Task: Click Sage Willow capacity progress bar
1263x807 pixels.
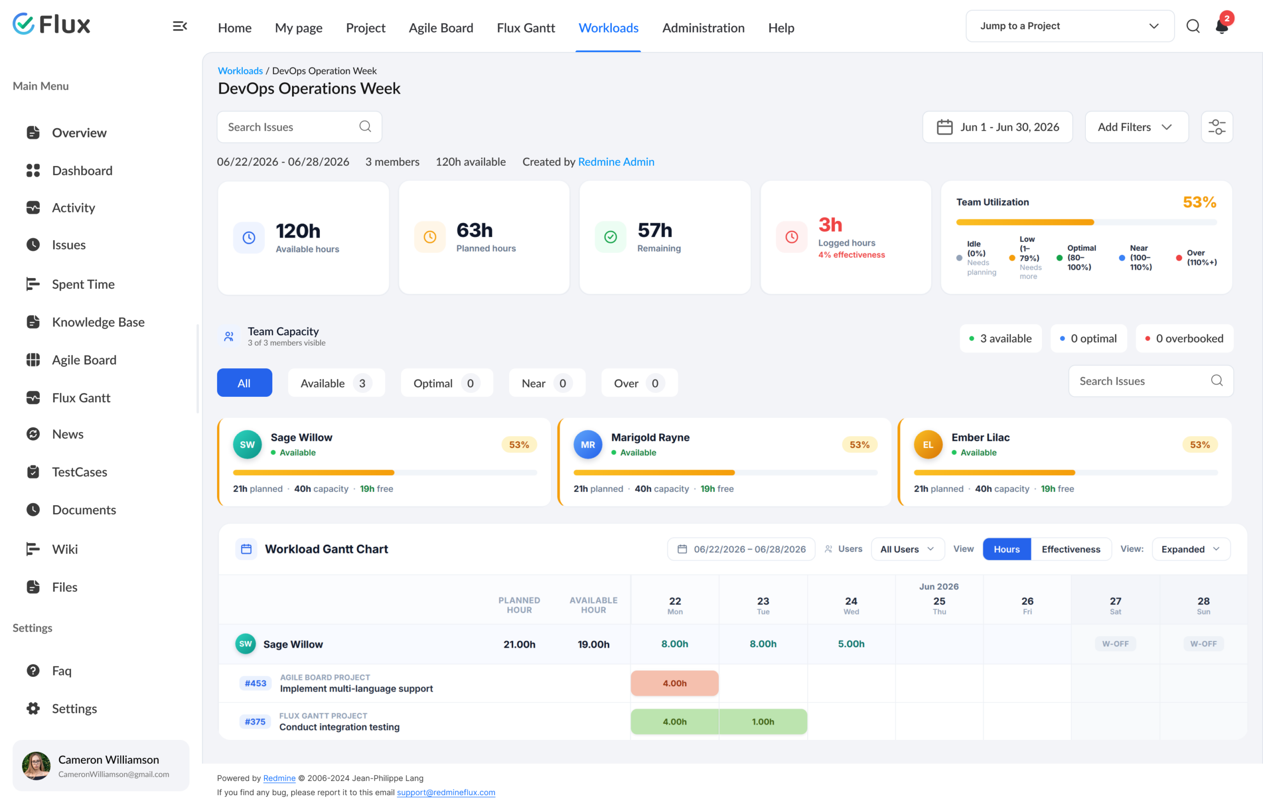Action: [385, 473]
